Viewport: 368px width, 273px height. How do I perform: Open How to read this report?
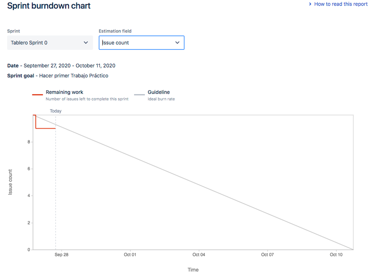(x=340, y=4)
